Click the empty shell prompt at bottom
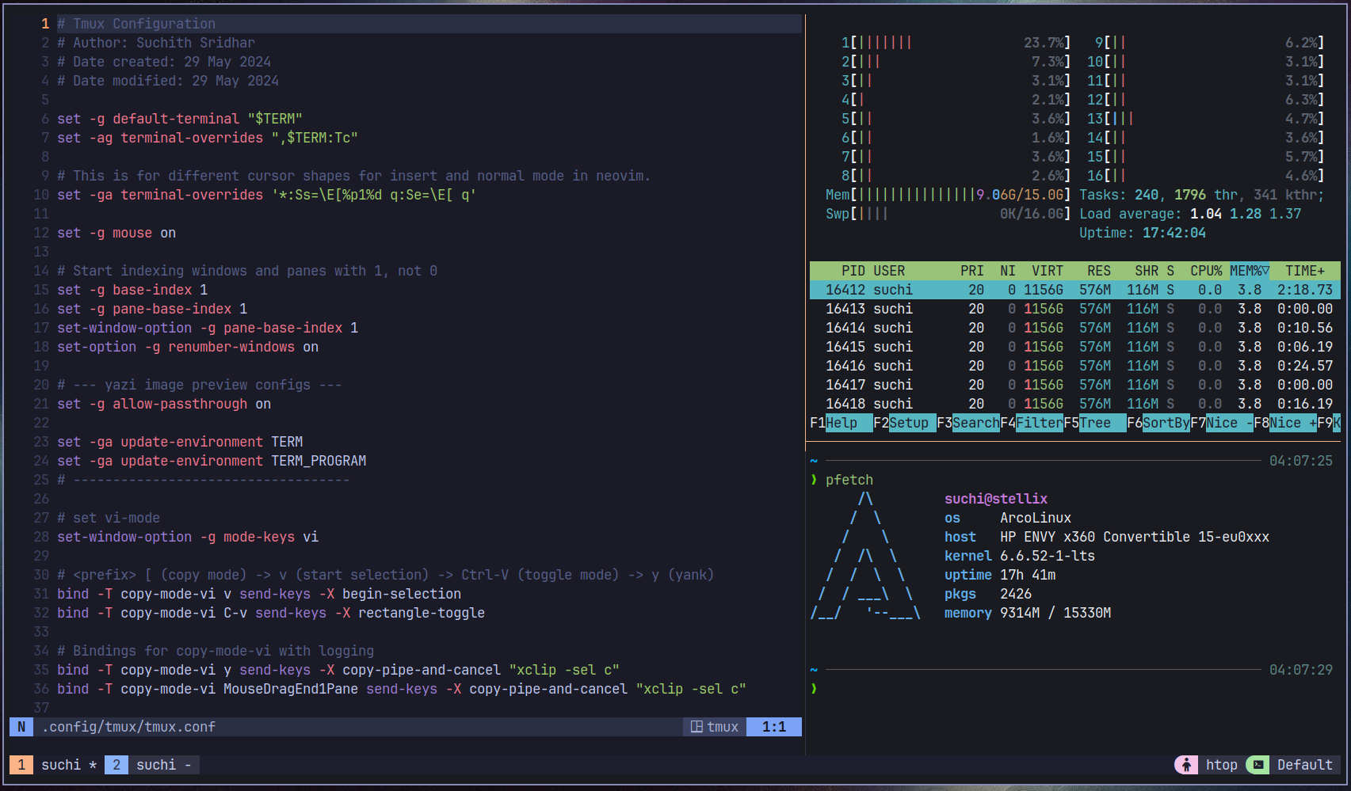Image resolution: width=1351 pixels, height=791 pixels. 814,689
